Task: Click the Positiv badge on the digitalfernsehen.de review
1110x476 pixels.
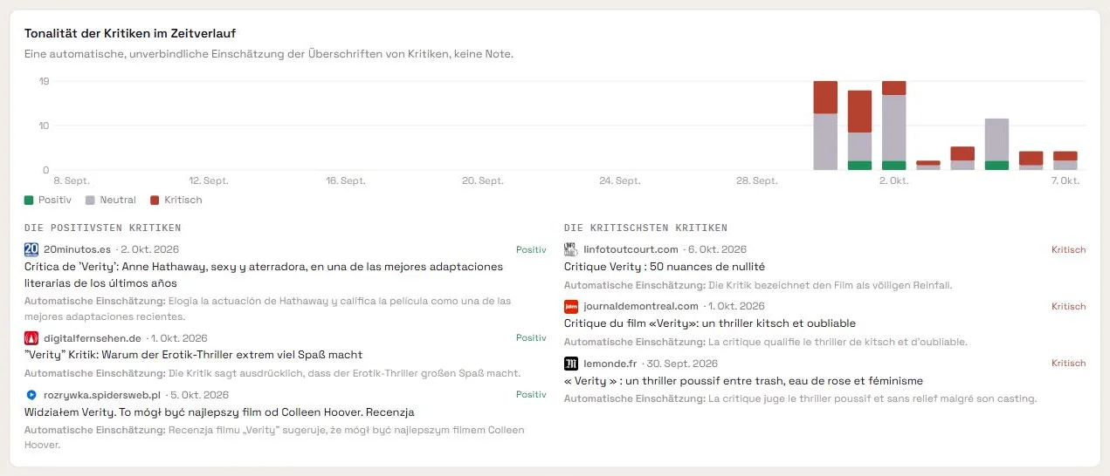Action: coord(531,337)
